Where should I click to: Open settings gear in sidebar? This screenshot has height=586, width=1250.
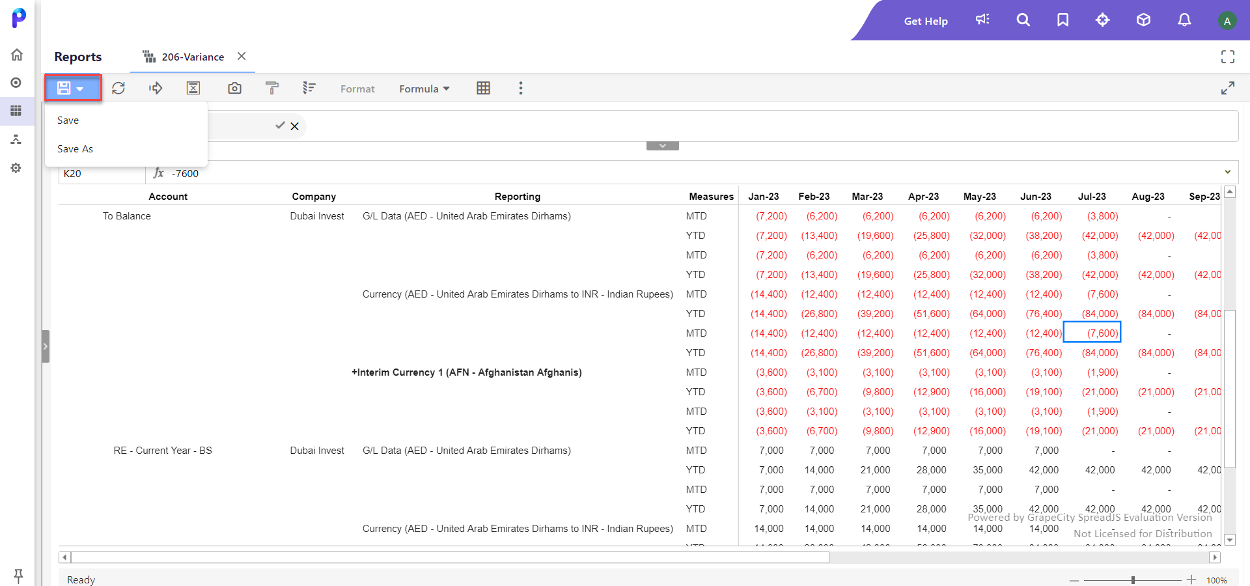[16, 168]
